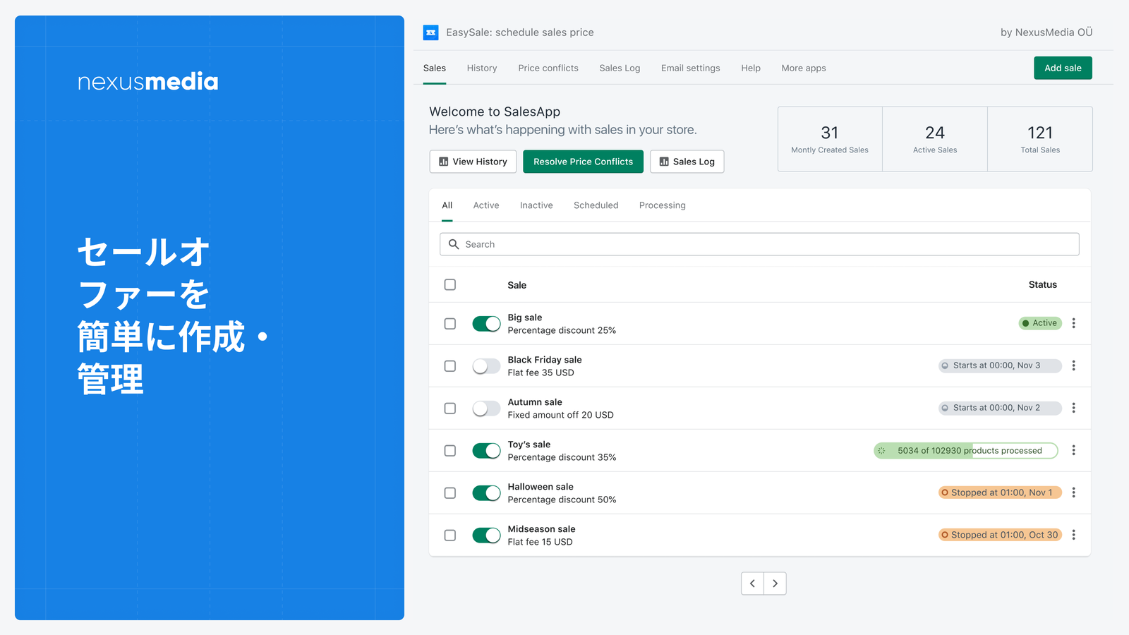The width and height of the screenshot is (1129, 635).
Task: Go to next page of sales
Action: pos(775,583)
